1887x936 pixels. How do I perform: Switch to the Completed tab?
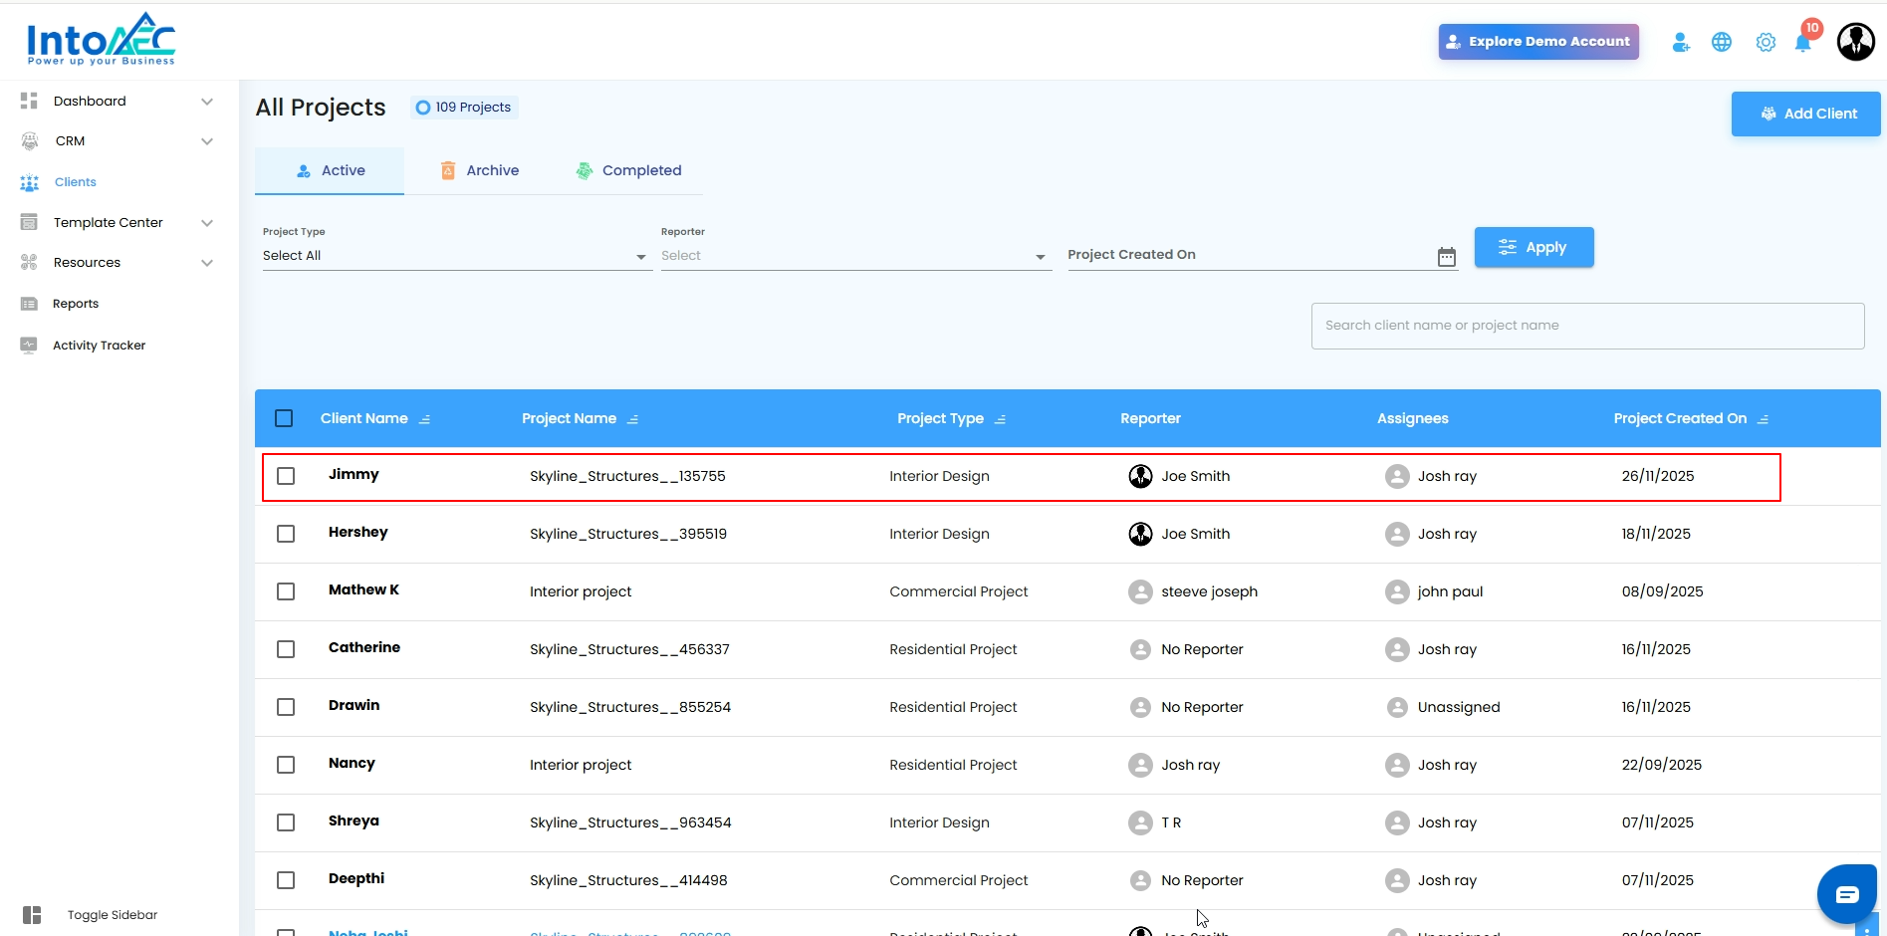628,170
